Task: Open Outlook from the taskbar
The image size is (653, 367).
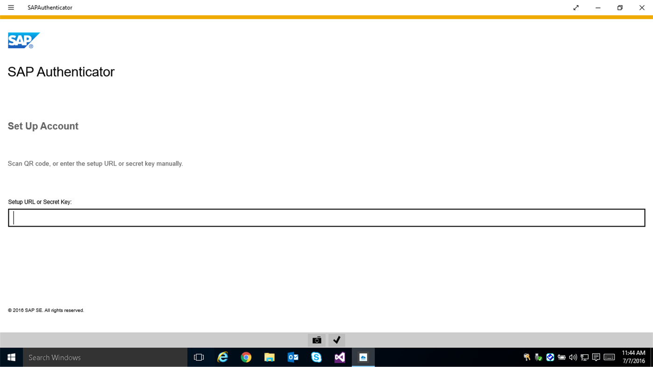Action: coord(293,357)
